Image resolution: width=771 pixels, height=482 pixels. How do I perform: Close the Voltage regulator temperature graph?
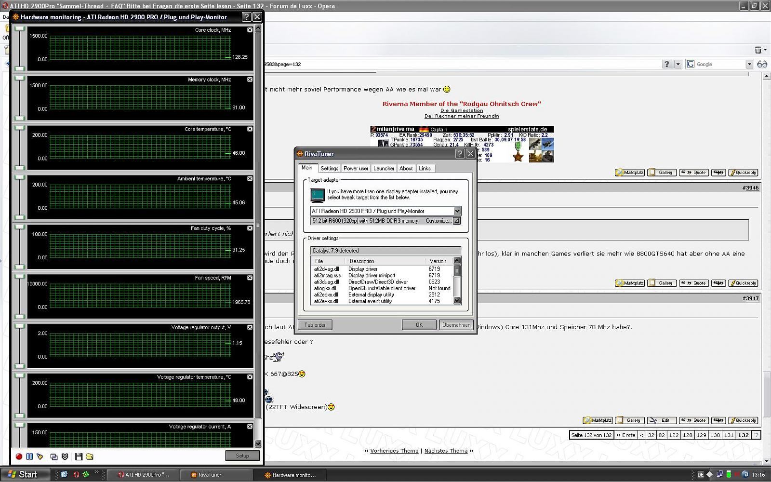point(250,377)
